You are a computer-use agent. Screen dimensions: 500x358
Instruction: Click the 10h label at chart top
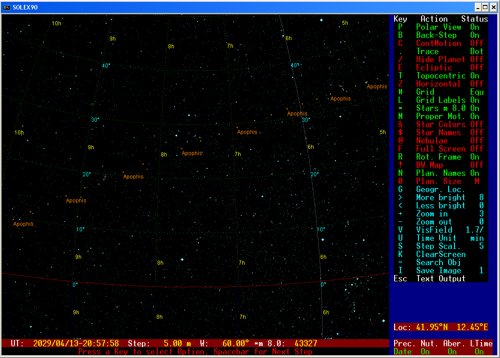[56, 23]
